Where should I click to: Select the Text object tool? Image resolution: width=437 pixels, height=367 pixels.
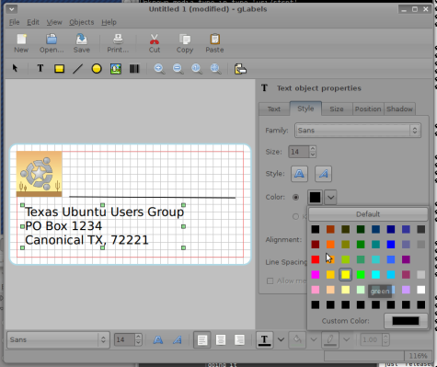point(40,68)
